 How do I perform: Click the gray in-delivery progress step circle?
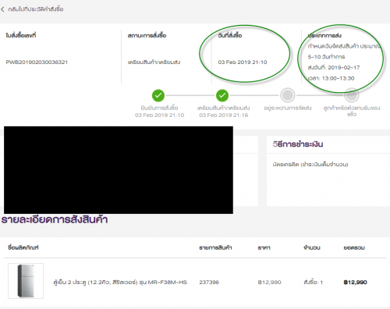pos(287,95)
